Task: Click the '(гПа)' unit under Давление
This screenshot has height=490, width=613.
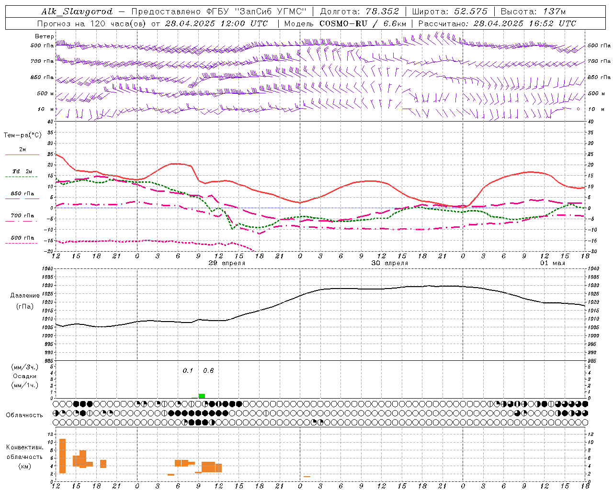Action: point(25,307)
